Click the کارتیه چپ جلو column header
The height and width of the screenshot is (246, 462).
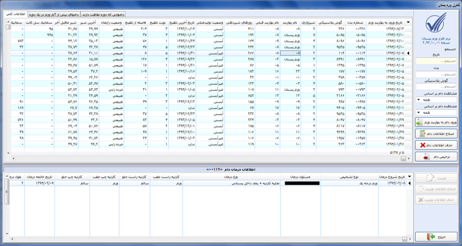click(72, 177)
